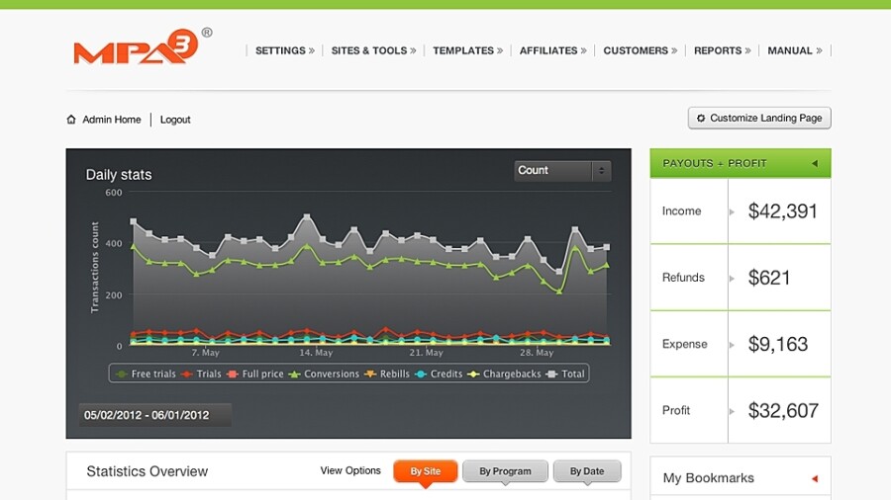Select the By Date view option
The image size is (891, 500).
(x=586, y=471)
